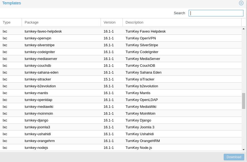The height and width of the screenshot is (162, 247).
Task: Select the turnkey-openvpn template row
Action: pyautogui.click(x=38, y=38)
